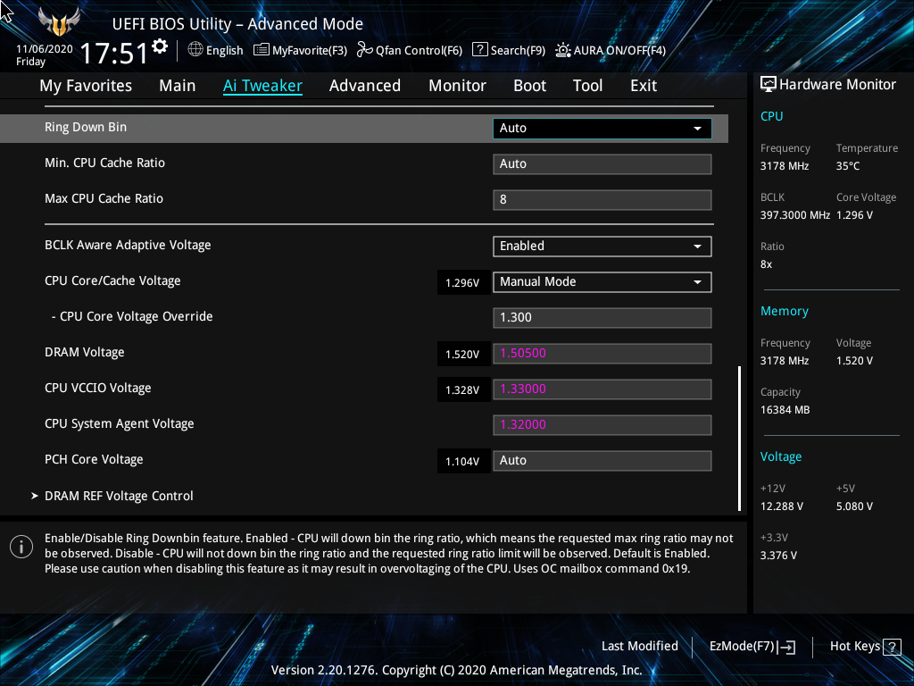914x686 pixels.
Task: Click the Ring Down Bin label
Action: click(86, 127)
